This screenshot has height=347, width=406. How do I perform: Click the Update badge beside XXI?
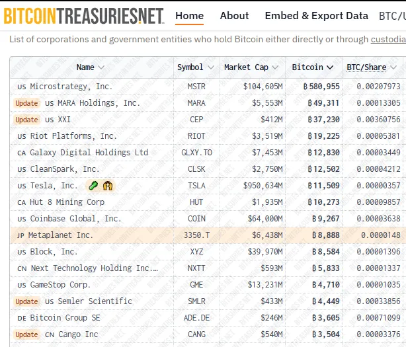click(x=26, y=120)
